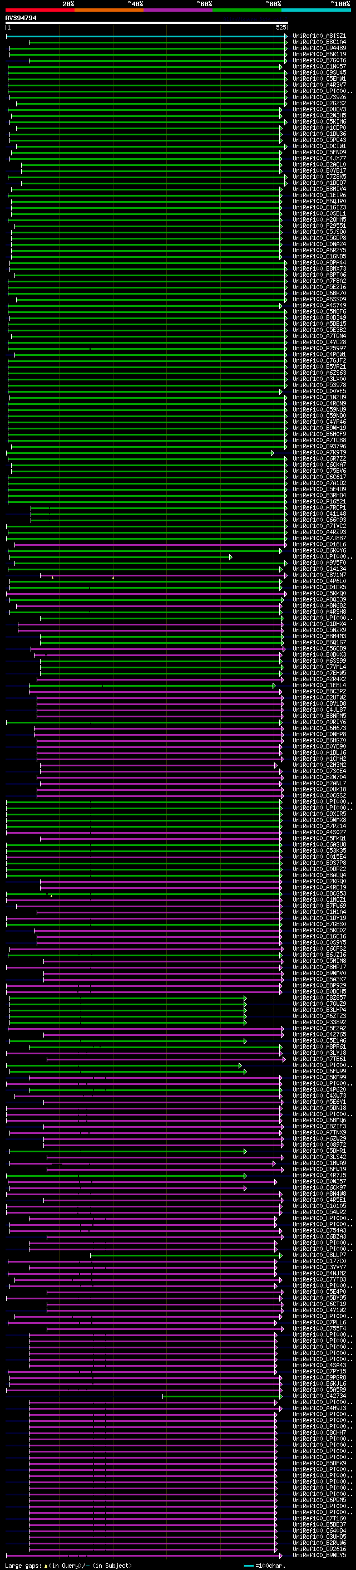Viewport: 356px width, 1570px height.
Task: Click the green ~80% identity legend segment
Action: [247, 11]
